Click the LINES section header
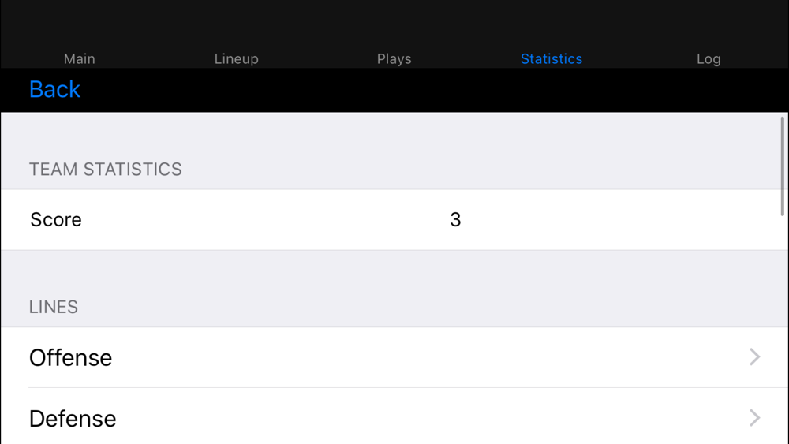 coord(54,307)
